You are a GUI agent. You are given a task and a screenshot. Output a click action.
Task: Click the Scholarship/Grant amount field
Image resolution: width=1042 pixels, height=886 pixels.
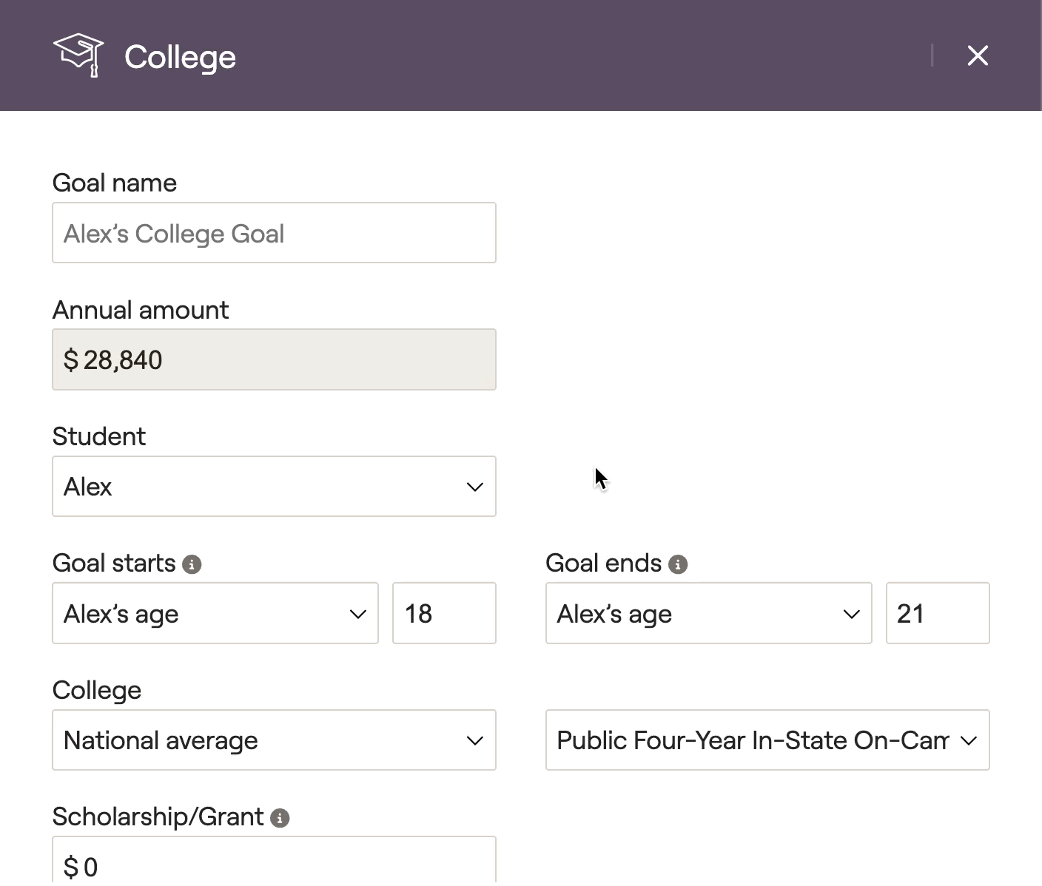(274, 865)
